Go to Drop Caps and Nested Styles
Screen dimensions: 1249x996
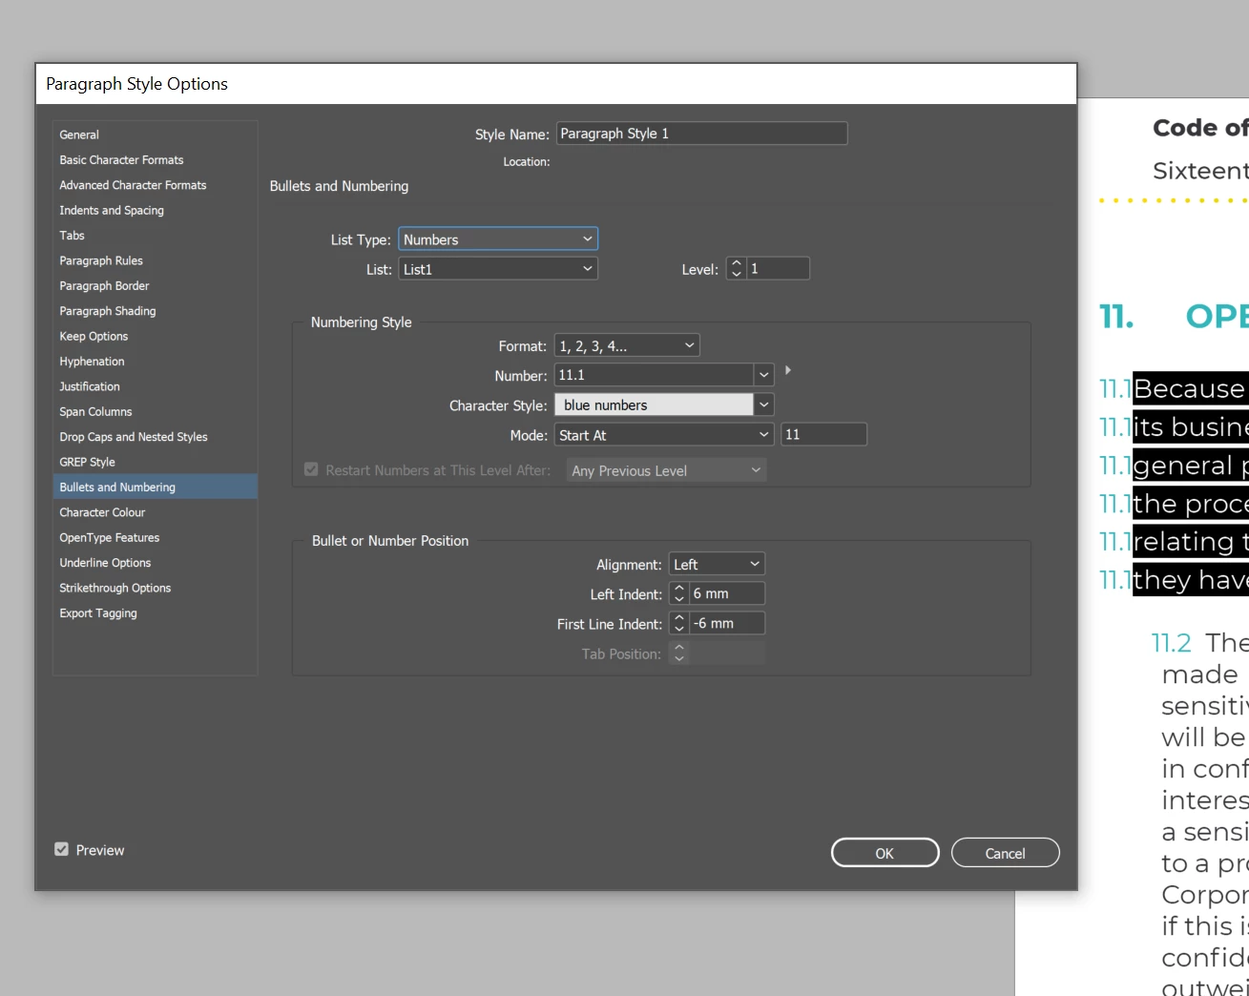[x=134, y=437]
